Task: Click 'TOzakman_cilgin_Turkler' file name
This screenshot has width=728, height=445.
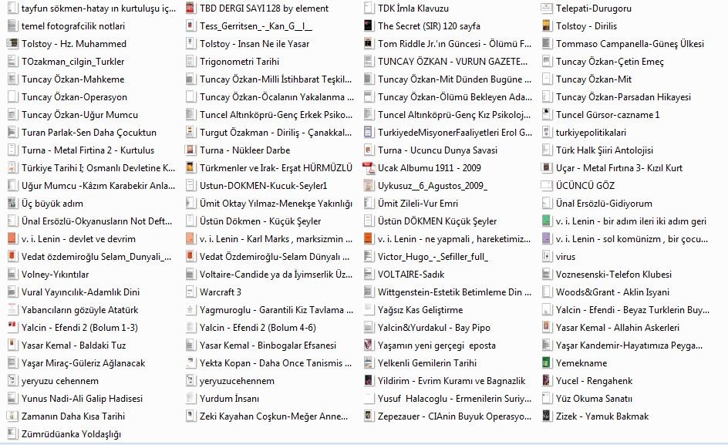Action: 73,62
